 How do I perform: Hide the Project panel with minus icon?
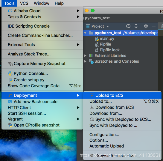[154, 26]
